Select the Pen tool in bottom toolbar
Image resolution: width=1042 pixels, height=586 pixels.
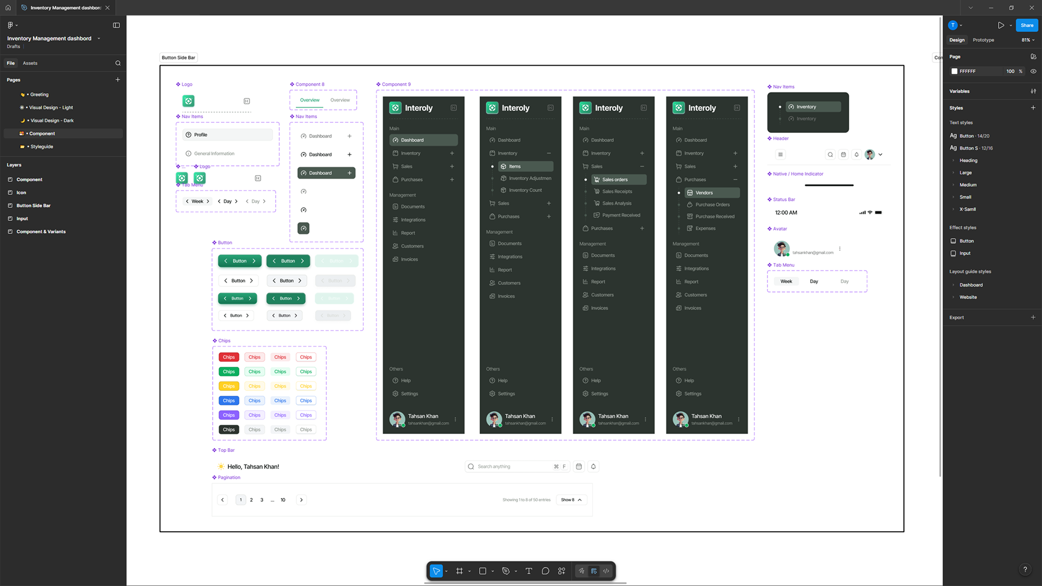506,571
